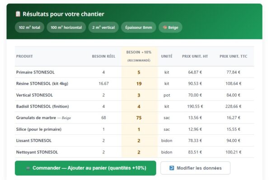Click the Beige color chip
The height and width of the screenshot is (180, 271).
click(x=170, y=27)
